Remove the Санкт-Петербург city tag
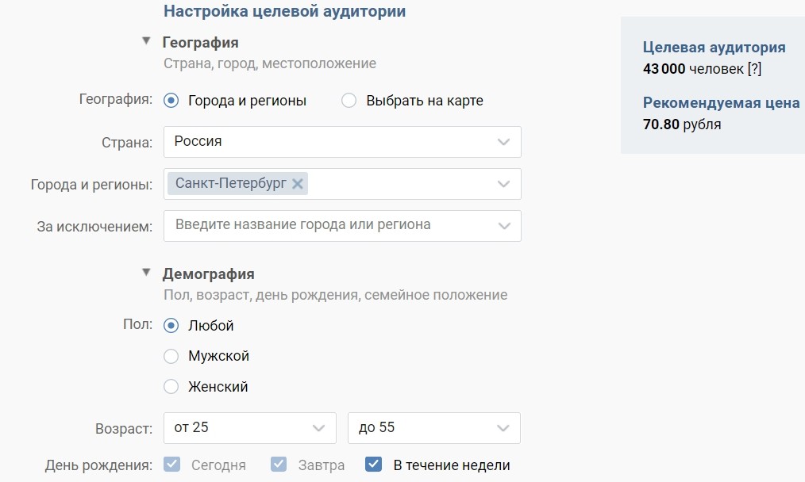 point(297,184)
